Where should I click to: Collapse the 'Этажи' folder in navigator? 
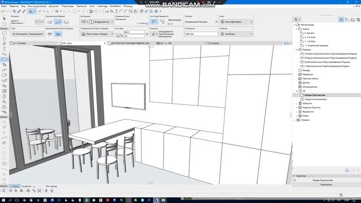tap(297, 29)
